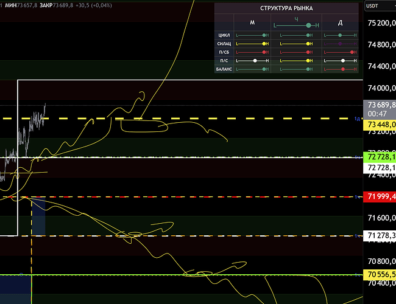Click the red 71 999,4 price label
Image resolution: width=396 pixels, height=304 pixels.
[380, 196]
